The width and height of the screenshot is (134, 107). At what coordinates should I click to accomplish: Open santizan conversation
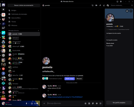coord(24,67)
